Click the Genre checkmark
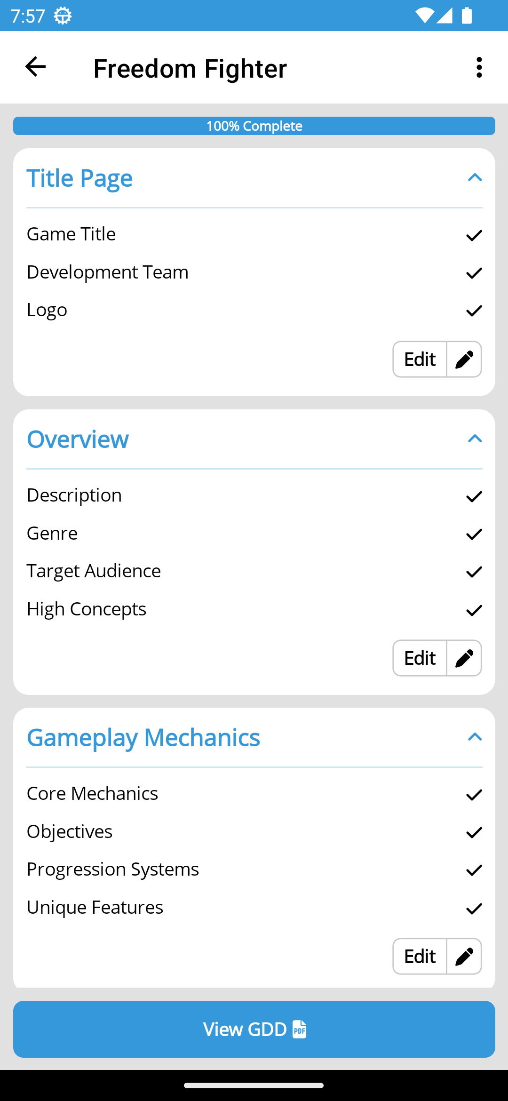Screen dimensions: 508x1101 click(x=474, y=534)
